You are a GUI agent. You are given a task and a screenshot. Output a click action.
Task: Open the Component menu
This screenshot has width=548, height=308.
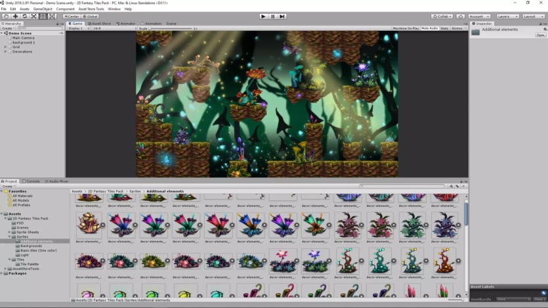pos(66,9)
